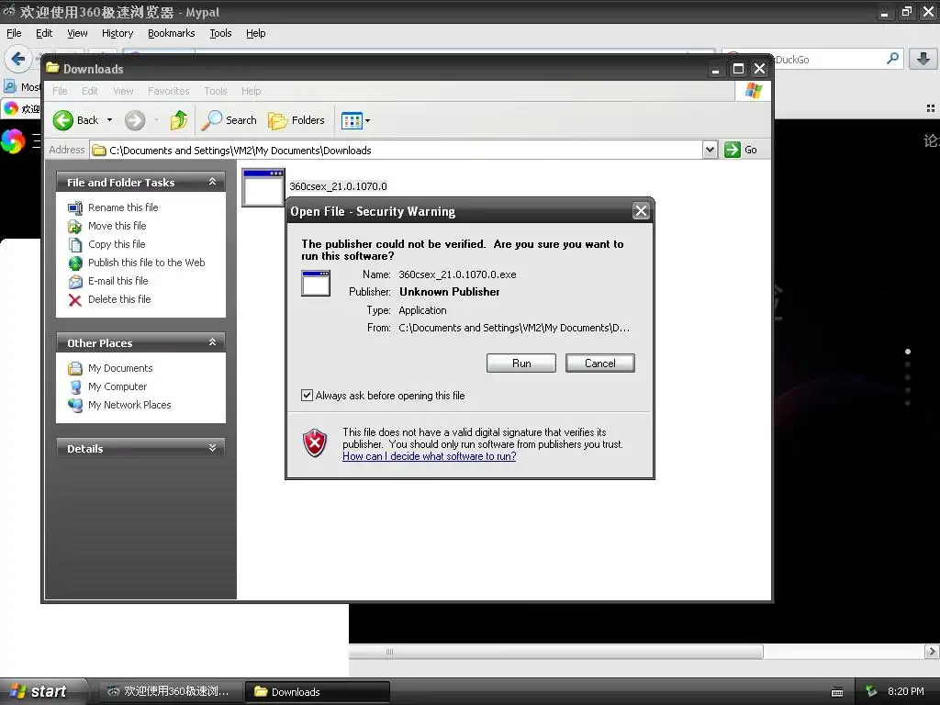This screenshot has width=940, height=705.
Task: Collapse the File and Folder Tasks panel
Action: point(212,182)
